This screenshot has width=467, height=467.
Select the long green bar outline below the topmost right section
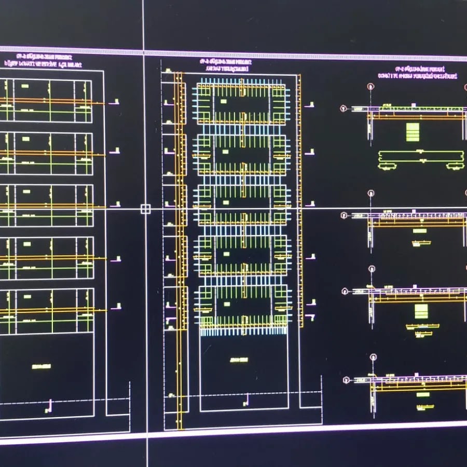coord(421,156)
